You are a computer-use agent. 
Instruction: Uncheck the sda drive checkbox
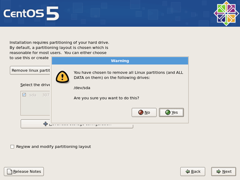tap(24, 95)
